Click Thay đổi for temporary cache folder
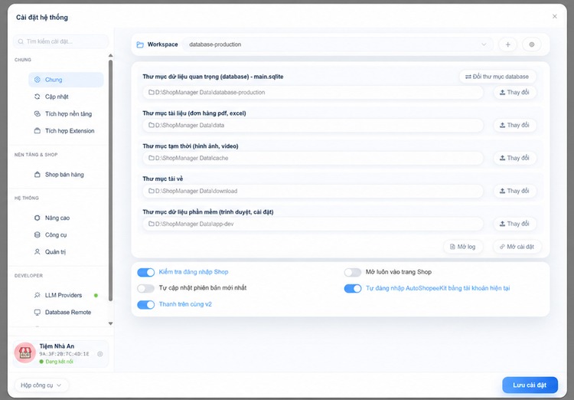This screenshot has height=400, width=574. coord(515,158)
